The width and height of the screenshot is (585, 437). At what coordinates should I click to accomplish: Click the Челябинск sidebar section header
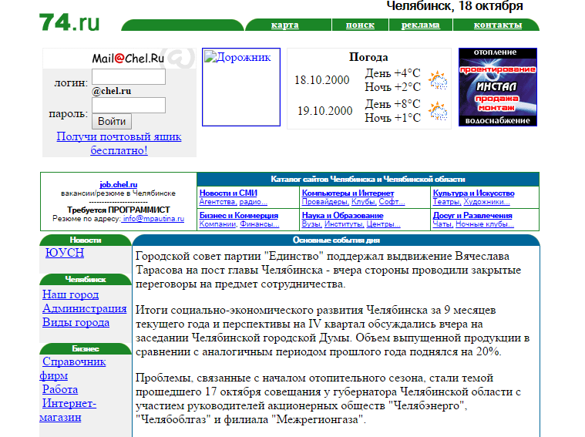click(86, 279)
